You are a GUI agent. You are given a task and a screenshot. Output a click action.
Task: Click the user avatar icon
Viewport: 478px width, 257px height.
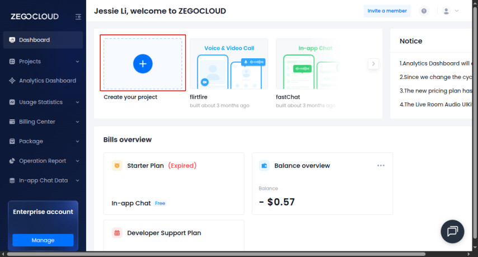pyautogui.click(x=446, y=11)
